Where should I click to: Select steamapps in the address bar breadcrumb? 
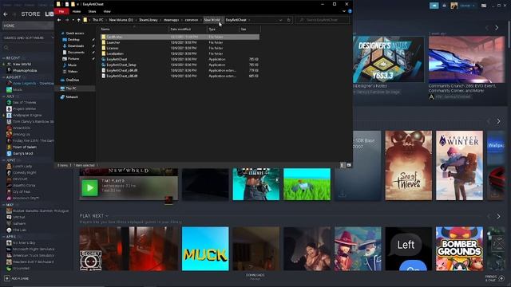(x=171, y=20)
